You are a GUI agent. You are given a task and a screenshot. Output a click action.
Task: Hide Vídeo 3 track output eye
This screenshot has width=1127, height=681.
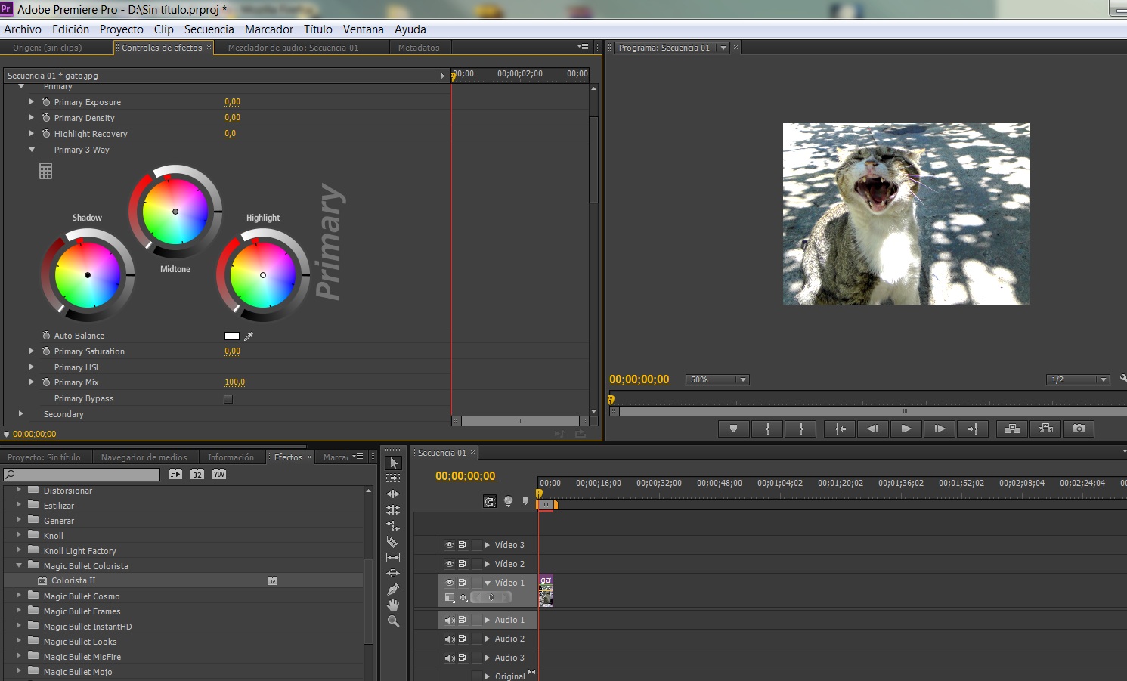click(x=450, y=545)
